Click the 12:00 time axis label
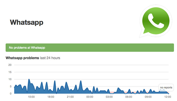This screenshot has width=177, height=101. point(167,97)
